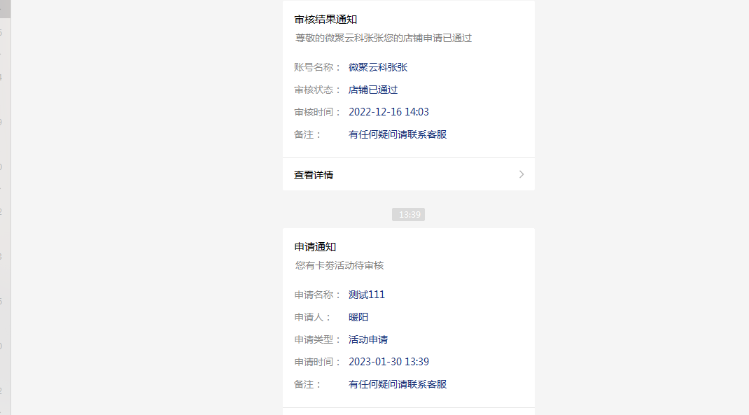
Task: Click audit status 店铺已通过
Action: (373, 90)
